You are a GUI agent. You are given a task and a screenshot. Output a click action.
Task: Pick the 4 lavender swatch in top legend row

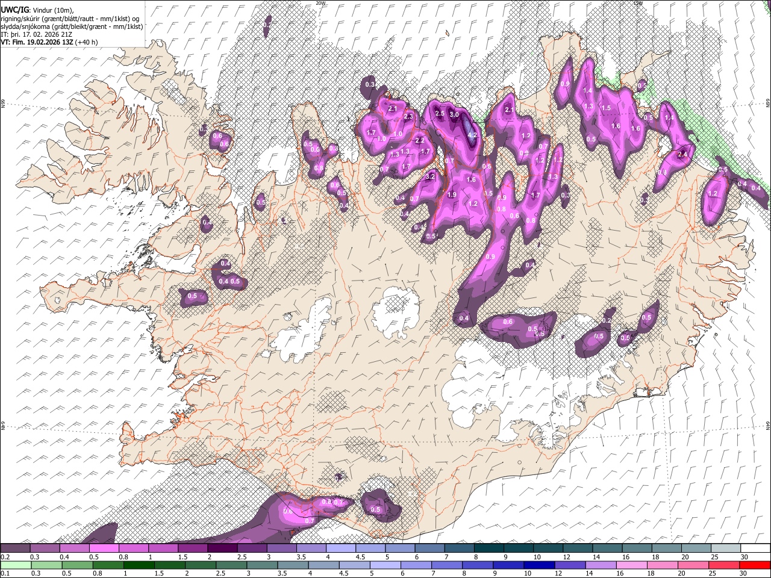(x=341, y=548)
